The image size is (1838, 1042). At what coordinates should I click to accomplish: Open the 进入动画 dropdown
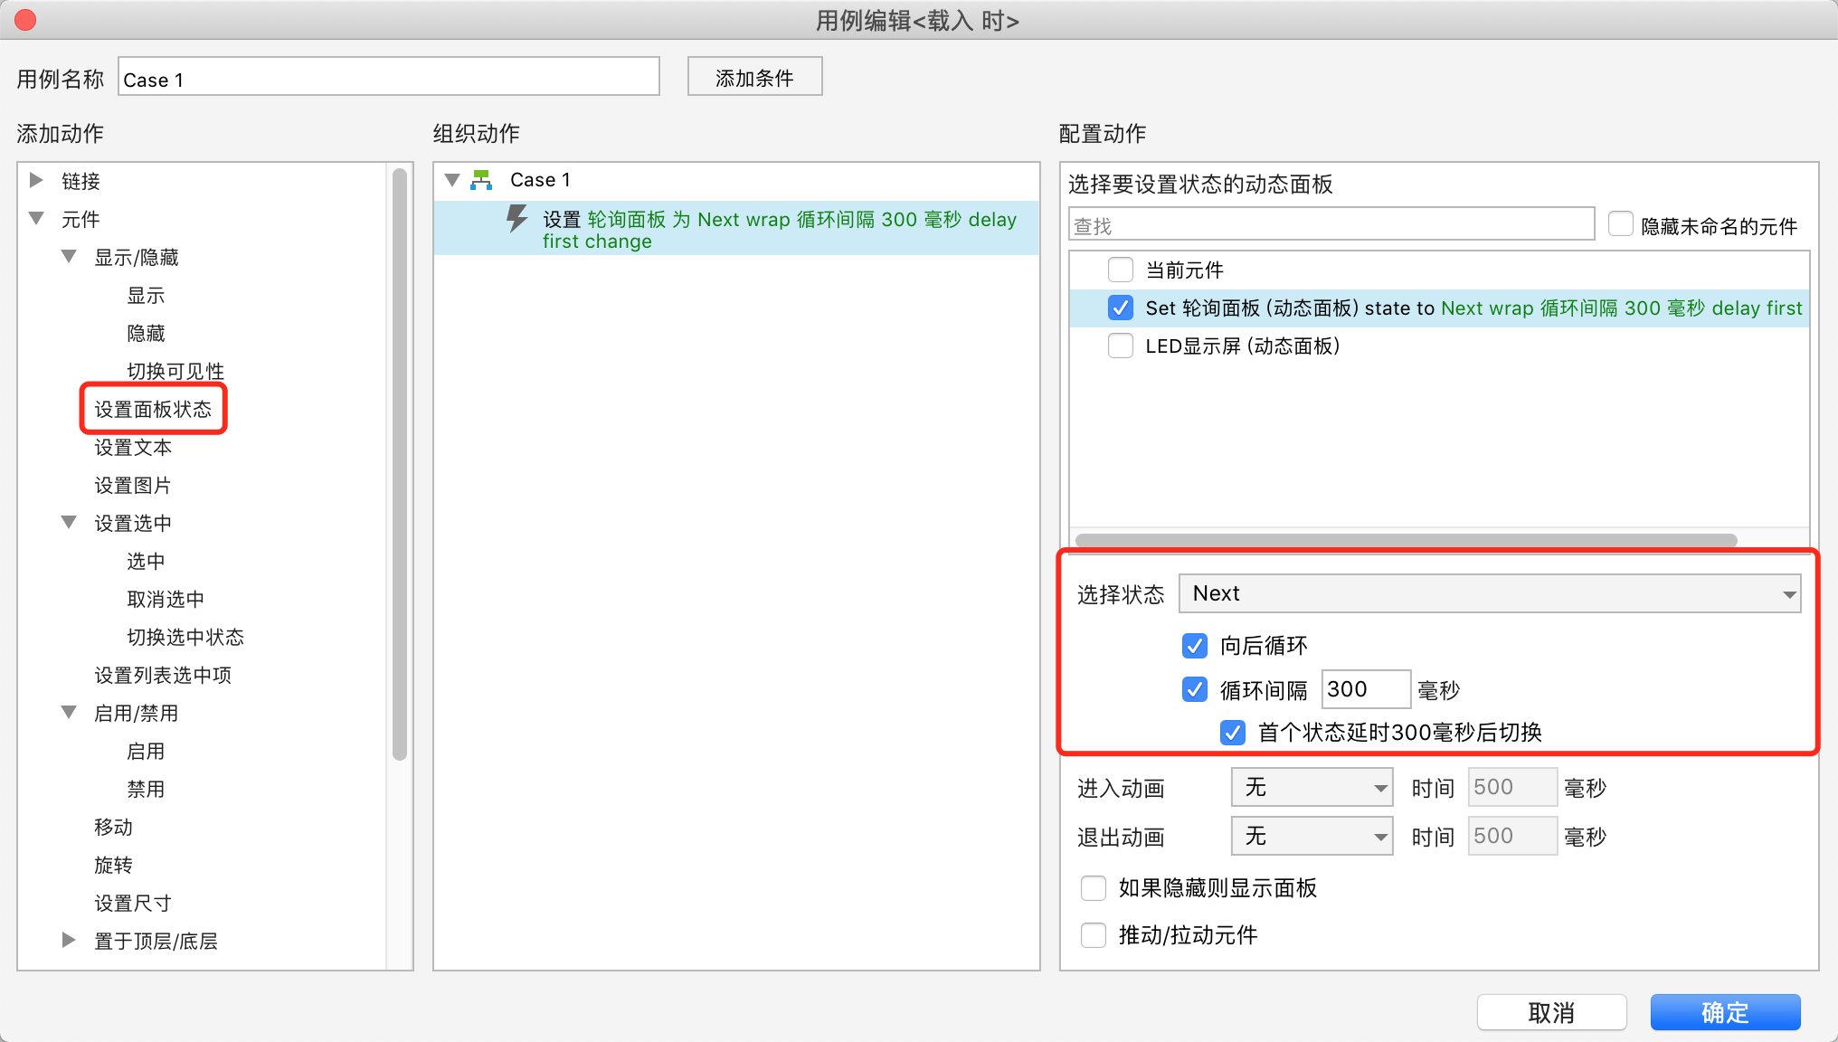(x=1312, y=787)
